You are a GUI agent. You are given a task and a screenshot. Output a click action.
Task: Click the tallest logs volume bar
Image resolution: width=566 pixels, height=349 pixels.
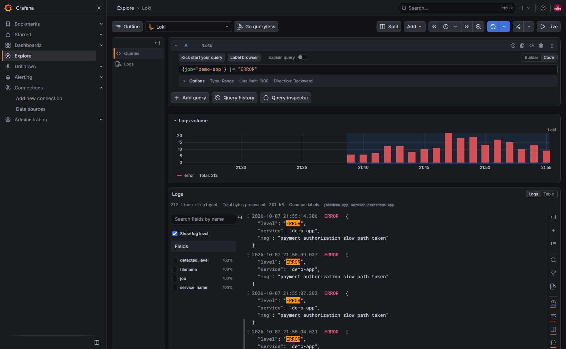point(448,148)
